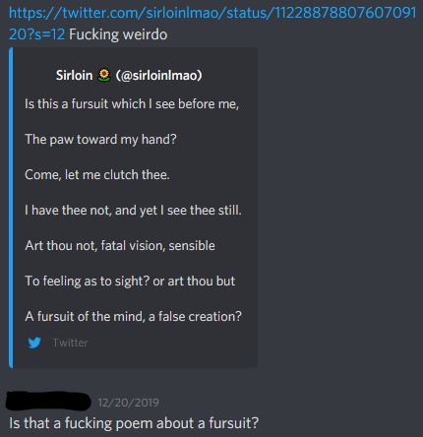Click the reply "Is that a fucking poem about a fursuit?"
The image size is (423, 437).
click(134, 423)
